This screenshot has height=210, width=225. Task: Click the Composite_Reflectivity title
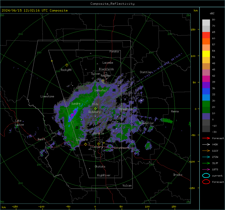[112, 4]
